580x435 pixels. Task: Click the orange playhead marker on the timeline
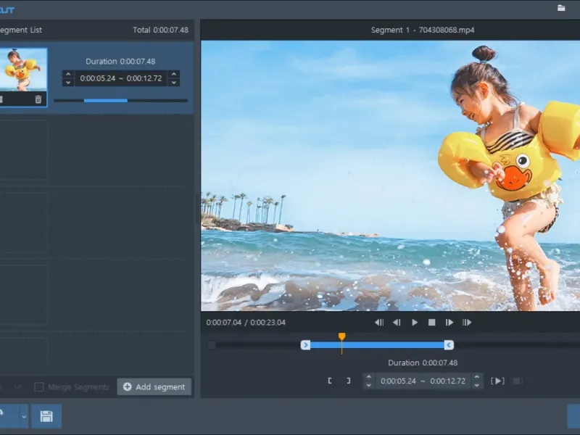pos(341,337)
